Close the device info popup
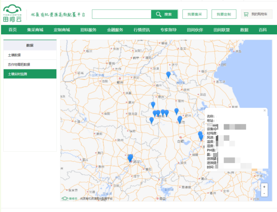Viewport: 277px width, 212px height. click(x=265, y=111)
